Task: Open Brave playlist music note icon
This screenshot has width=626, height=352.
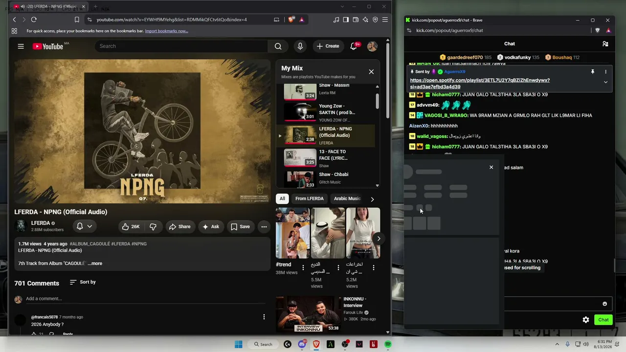Action: (x=336, y=20)
